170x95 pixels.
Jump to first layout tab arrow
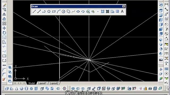[15, 83]
